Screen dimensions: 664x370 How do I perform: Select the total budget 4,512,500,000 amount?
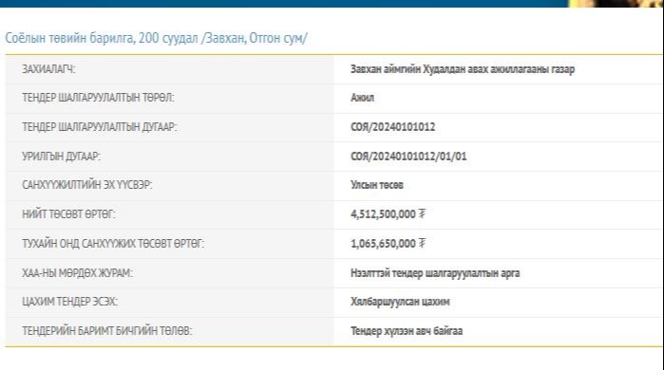click(383, 214)
